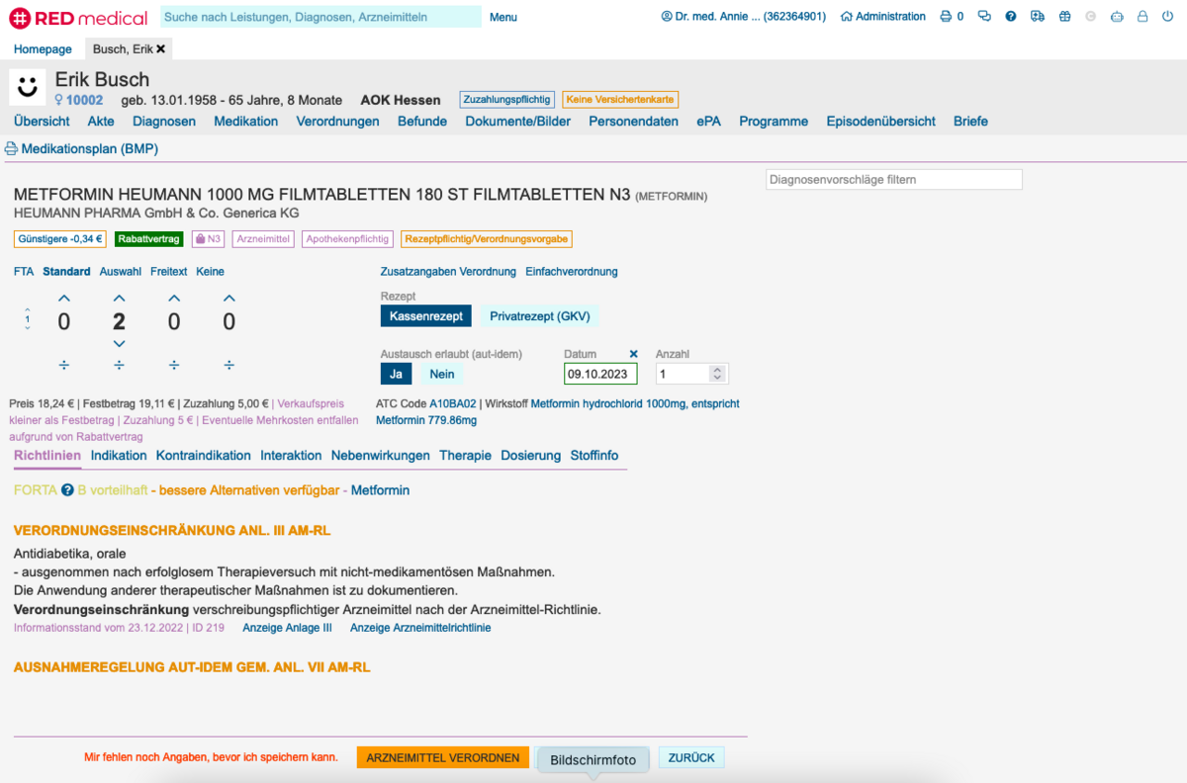Viewport: 1187px width, 783px height.
Task: Set aut-idem exchange to Nein
Action: [x=442, y=374]
